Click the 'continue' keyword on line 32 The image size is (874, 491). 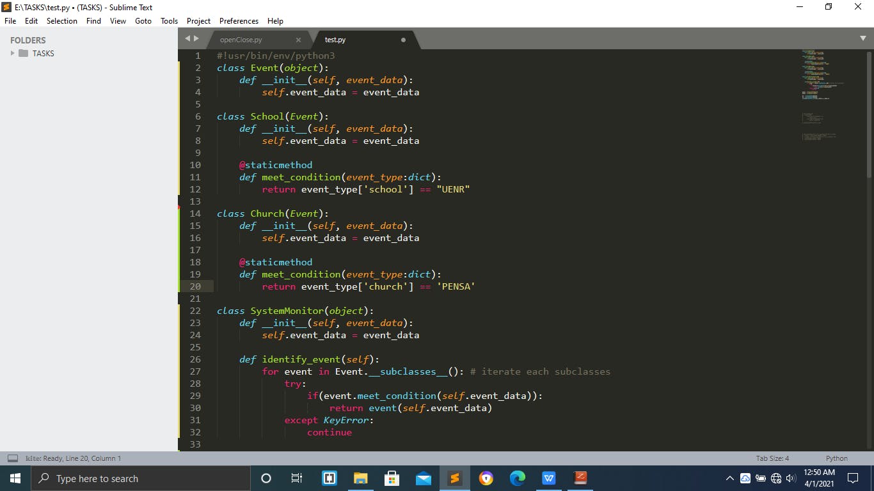[330, 432]
